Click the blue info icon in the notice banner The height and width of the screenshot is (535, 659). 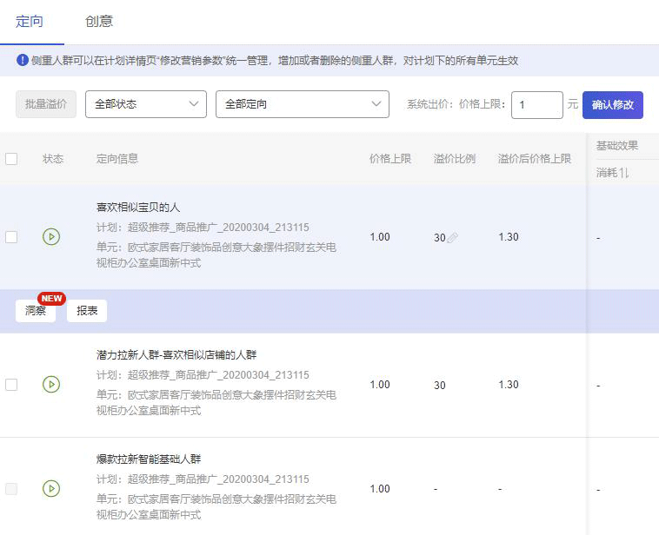coord(23,61)
